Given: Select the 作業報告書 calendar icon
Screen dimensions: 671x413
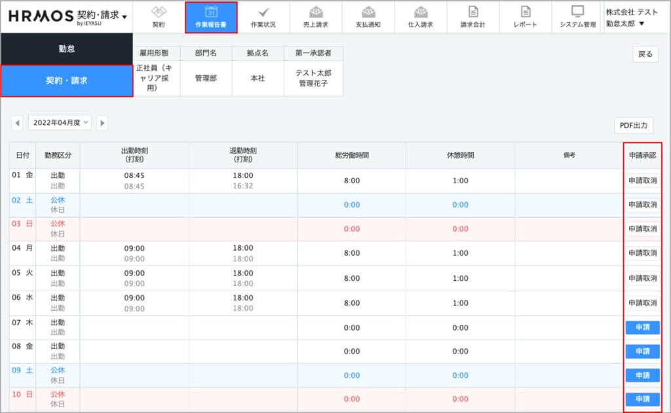Looking at the screenshot, I should tap(211, 12).
